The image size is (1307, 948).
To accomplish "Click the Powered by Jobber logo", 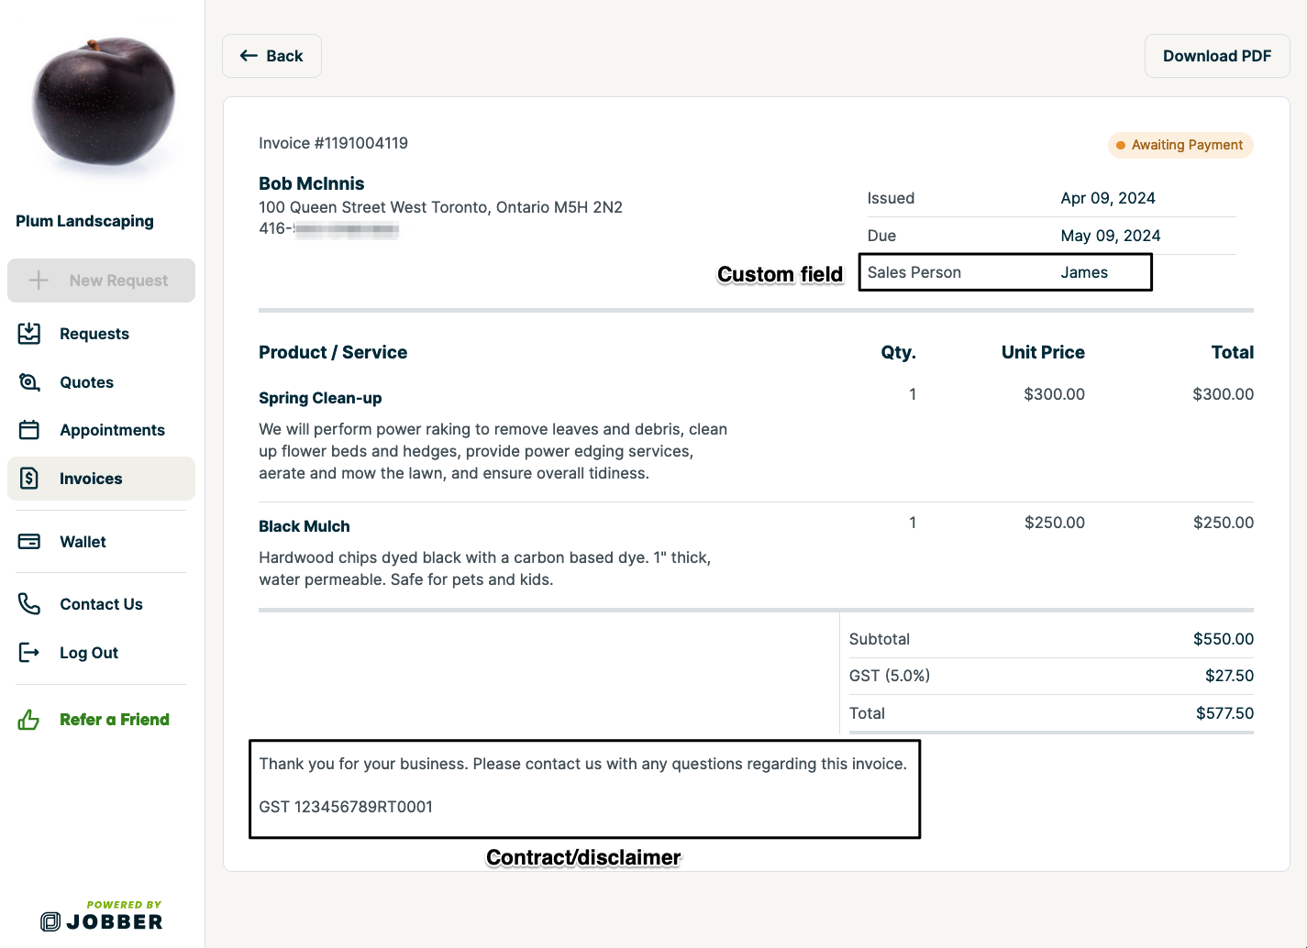I will point(102,917).
